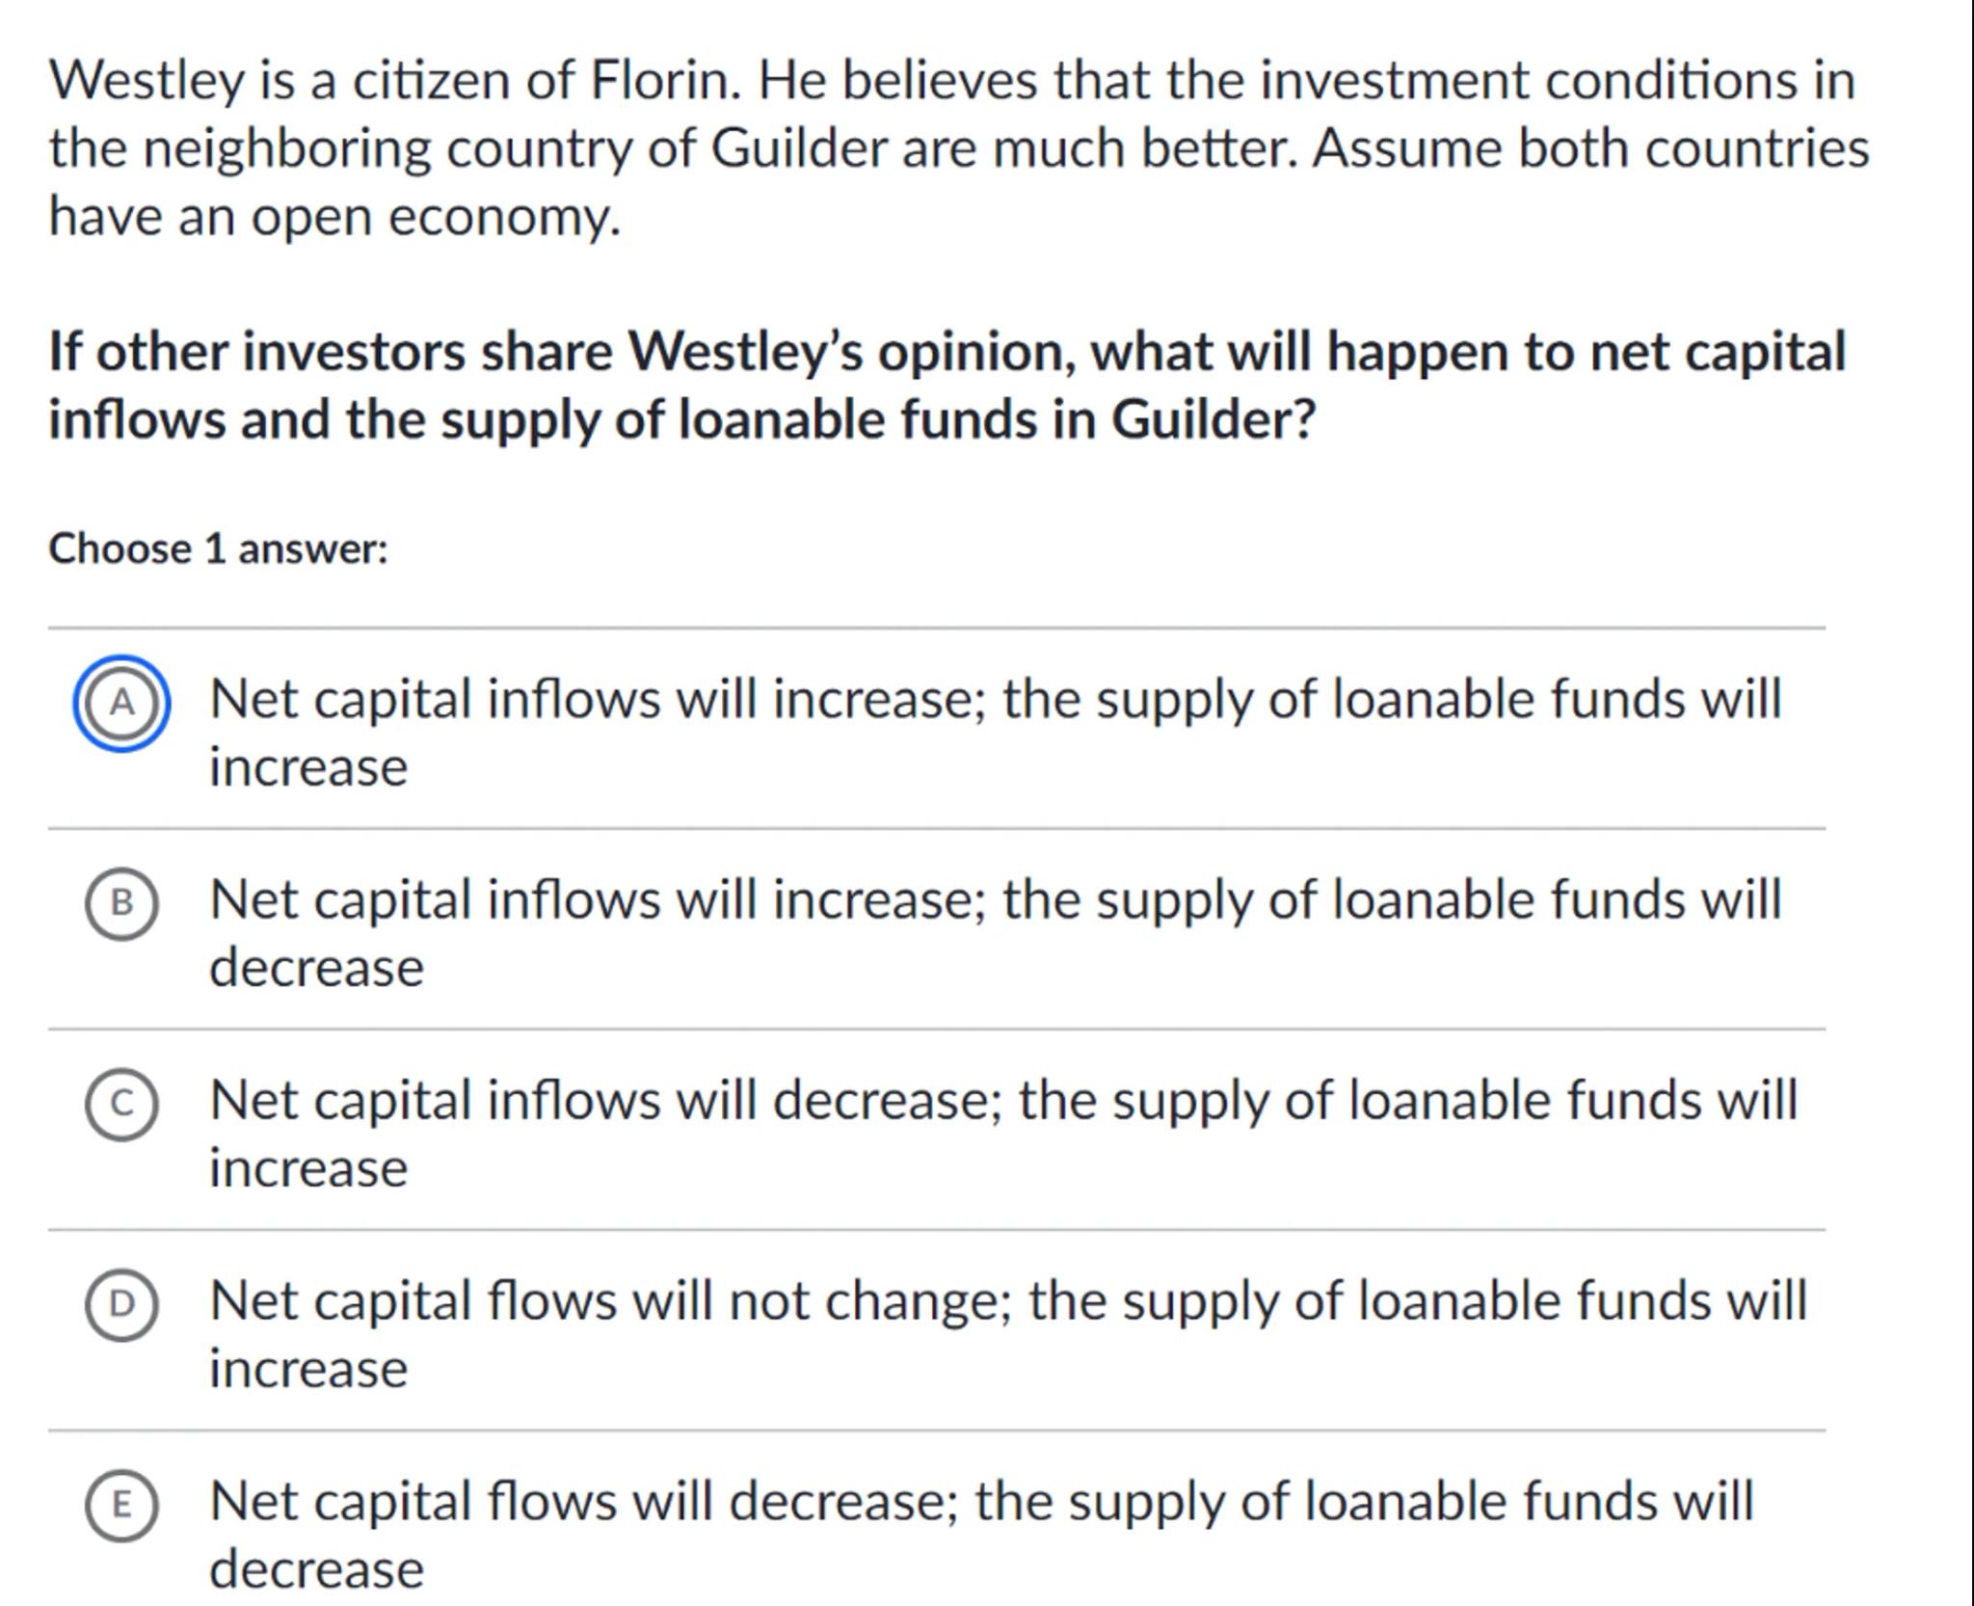Viewport: 1974px width, 1606px height.
Task: Click the 'Choose 1 answer:' label
Action: coord(218,549)
